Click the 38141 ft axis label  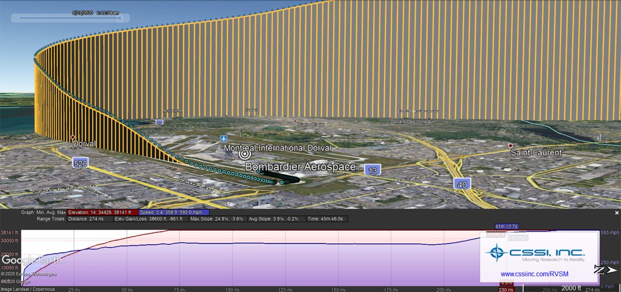9,232
